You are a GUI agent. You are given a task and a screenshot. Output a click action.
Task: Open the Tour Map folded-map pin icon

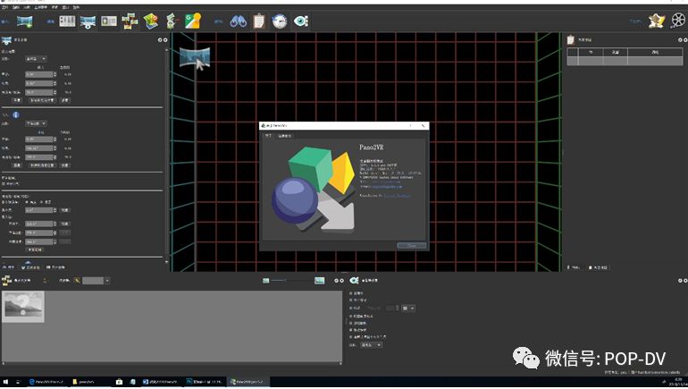[x=150, y=21]
